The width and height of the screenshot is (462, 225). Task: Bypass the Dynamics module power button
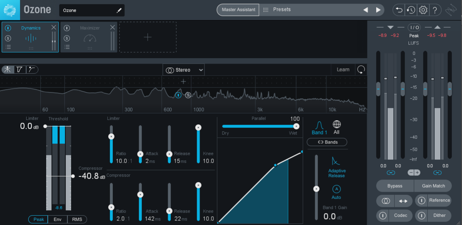tap(8, 28)
